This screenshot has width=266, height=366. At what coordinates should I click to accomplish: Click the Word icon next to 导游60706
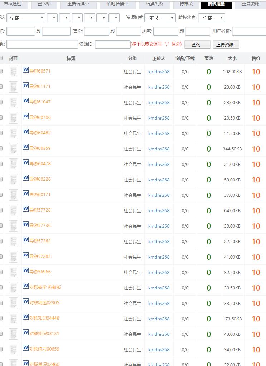[x=25, y=116]
